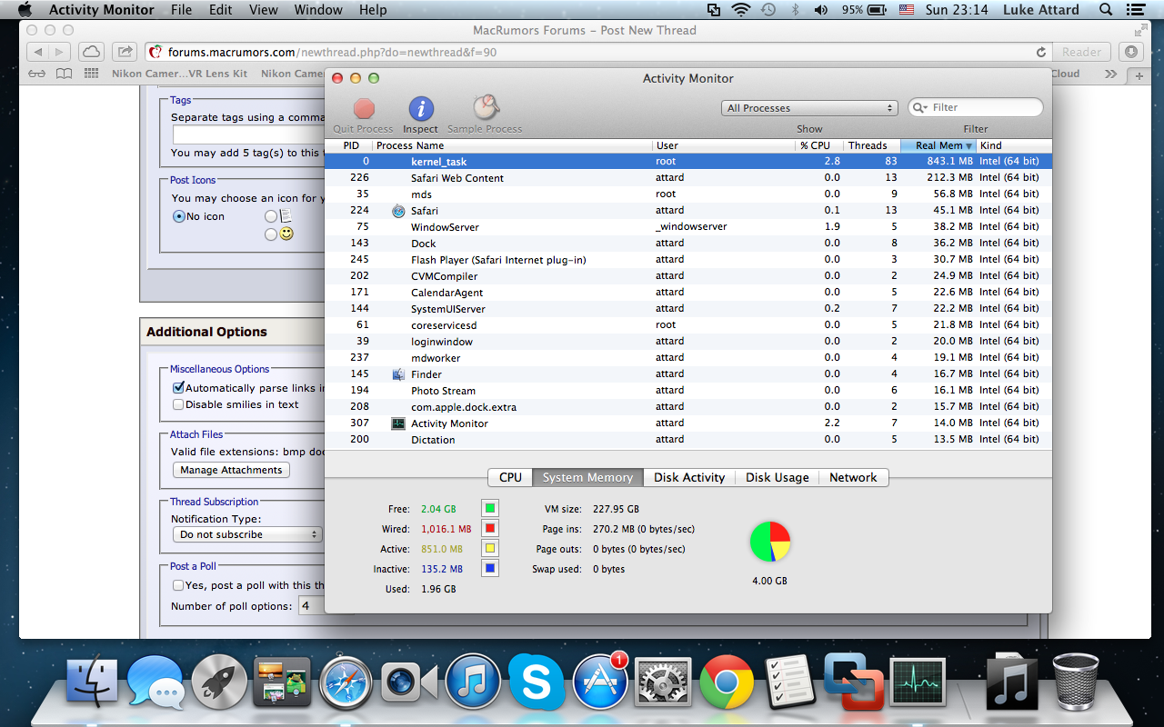Check Yes, post a poll checkbox
This screenshot has width=1164, height=727.
tap(178, 585)
